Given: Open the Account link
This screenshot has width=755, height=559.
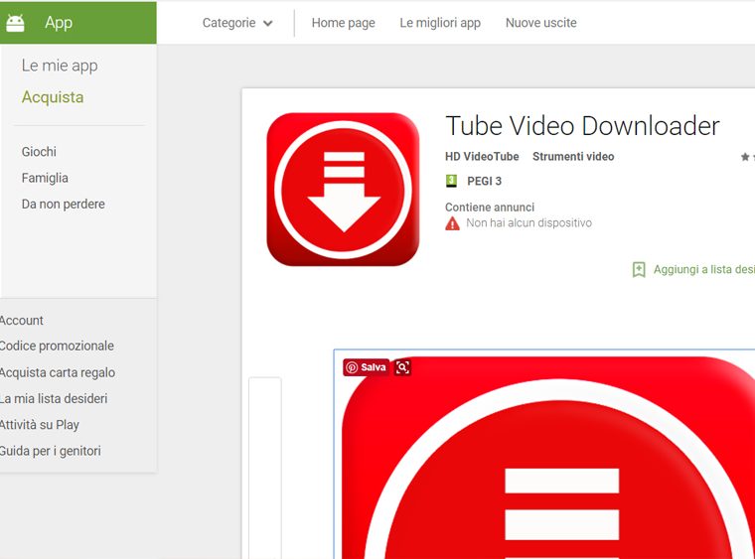Looking at the screenshot, I should pos(21,321).
